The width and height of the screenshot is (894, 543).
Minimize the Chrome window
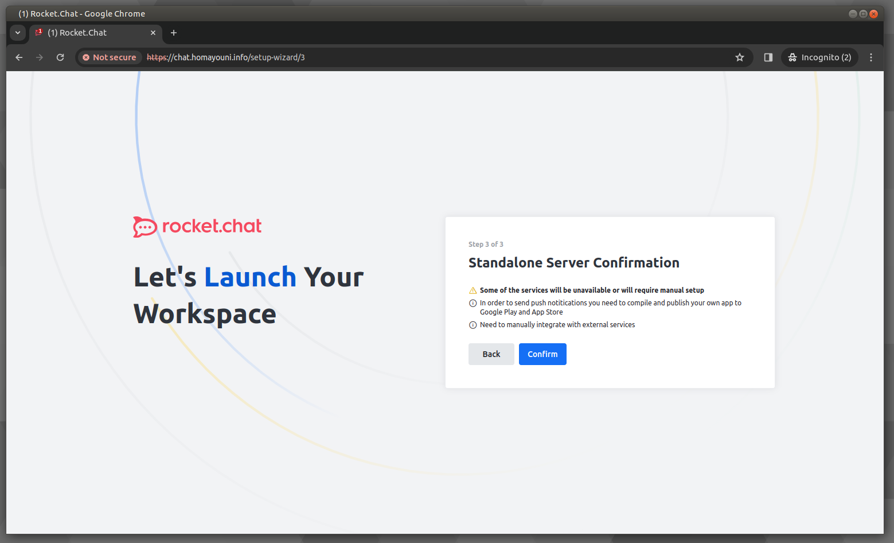(x=853, y=14)
